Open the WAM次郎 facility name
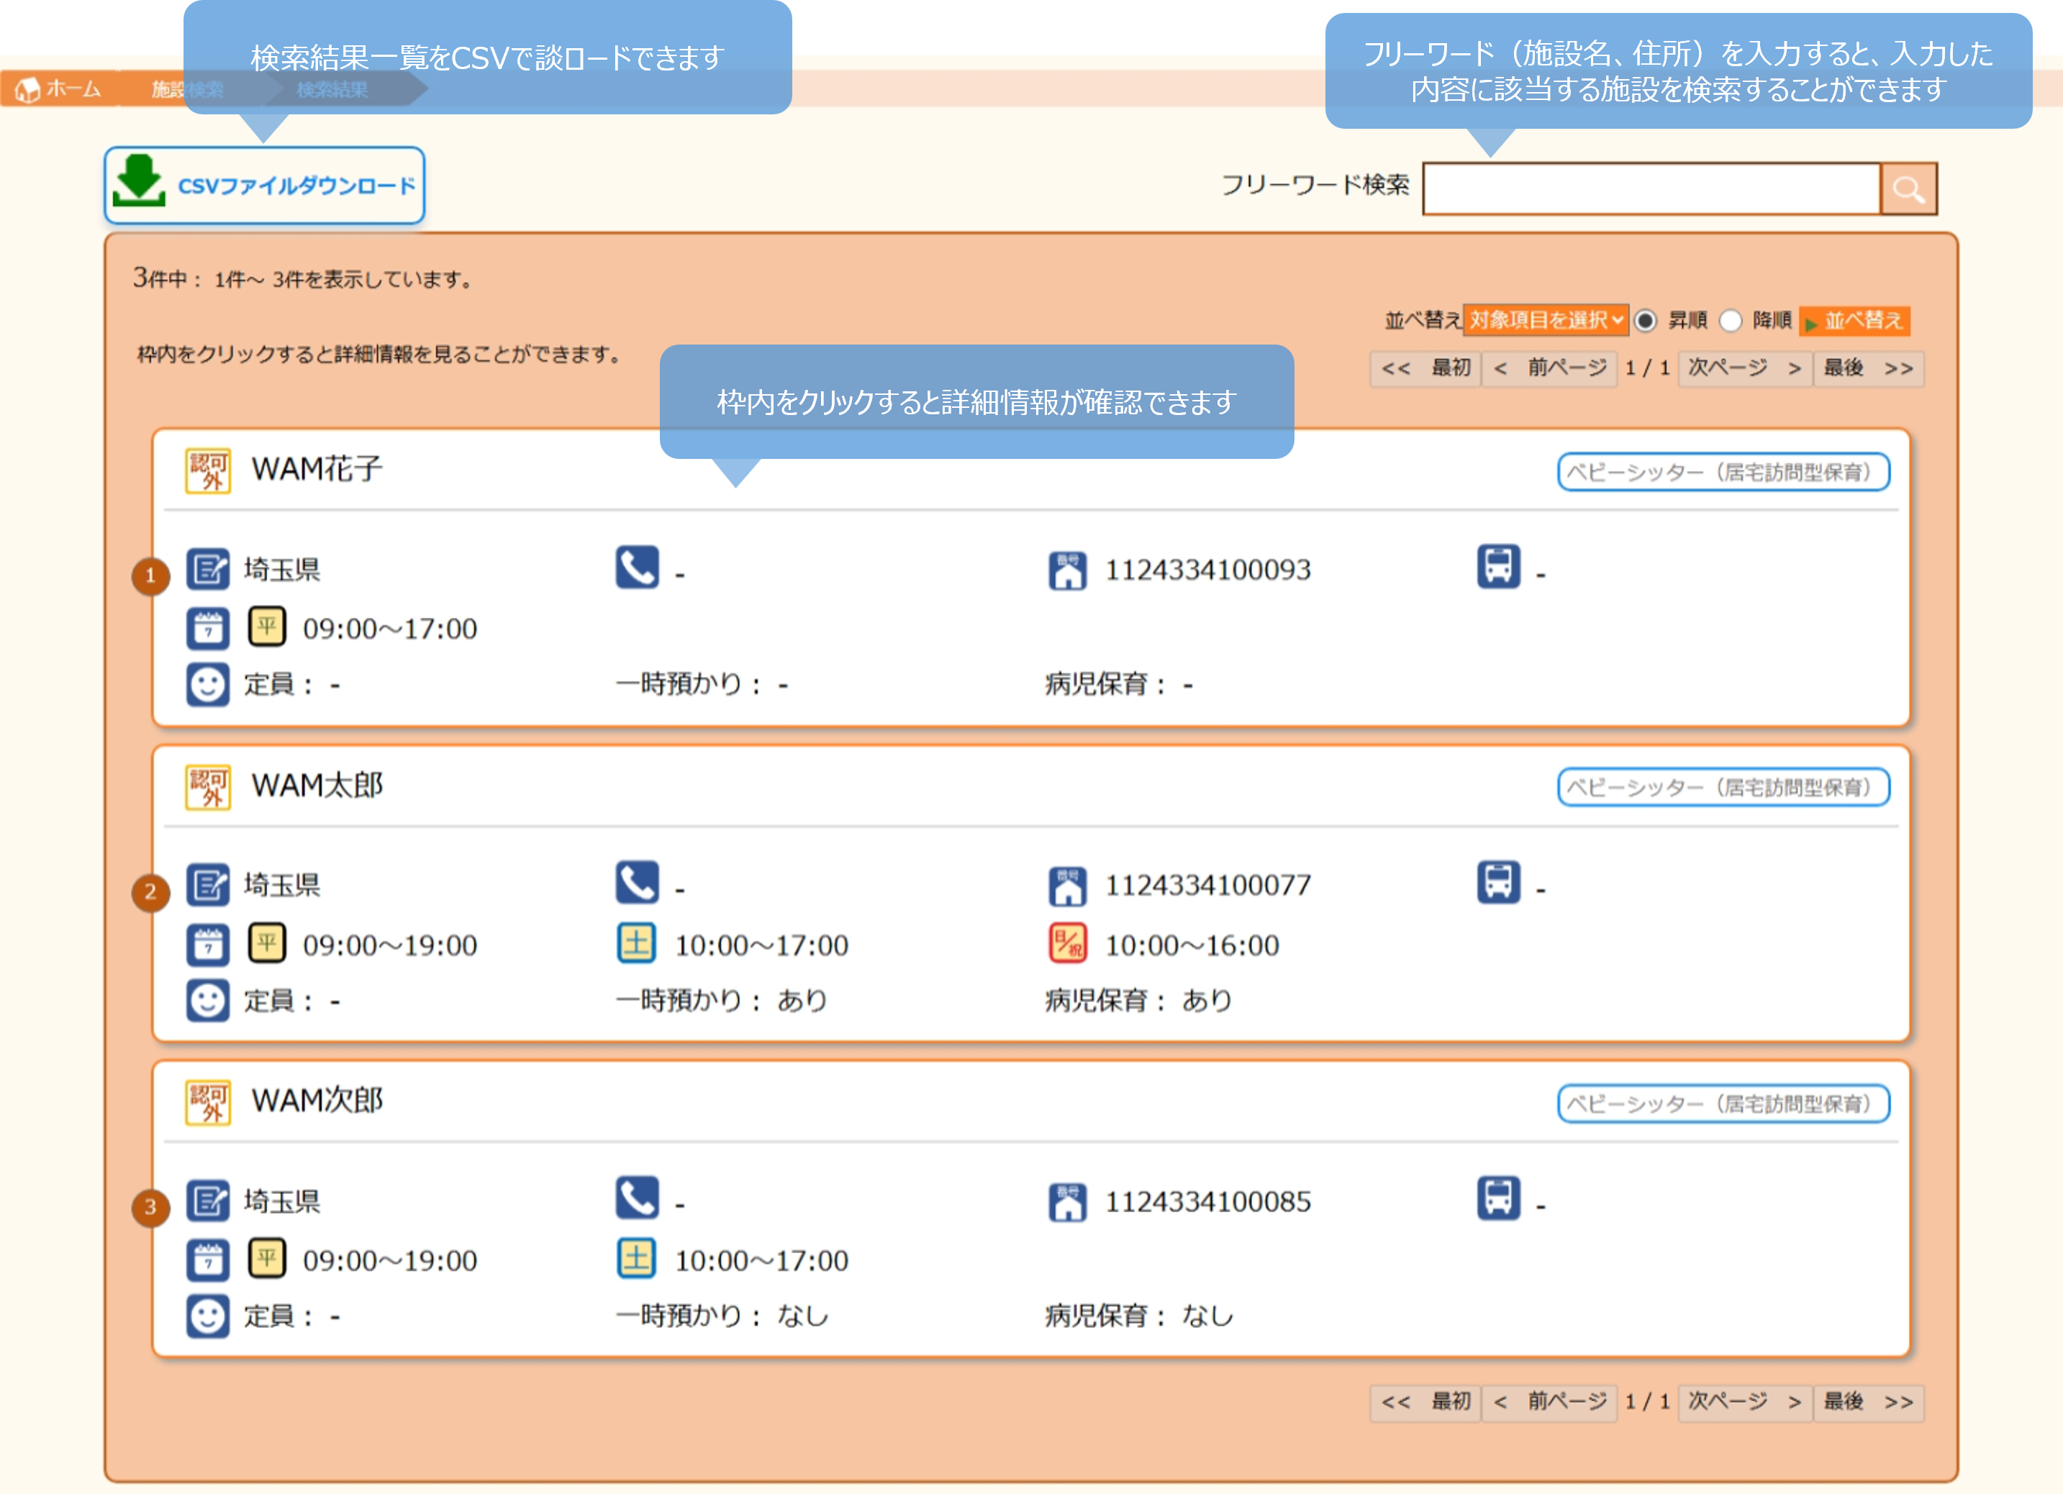The height and width of the screenshot is (1494, 2063). click(x=317, y=1101)
